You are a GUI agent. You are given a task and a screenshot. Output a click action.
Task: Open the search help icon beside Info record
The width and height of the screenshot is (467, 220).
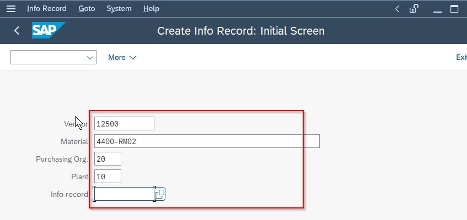click(160, 194)
